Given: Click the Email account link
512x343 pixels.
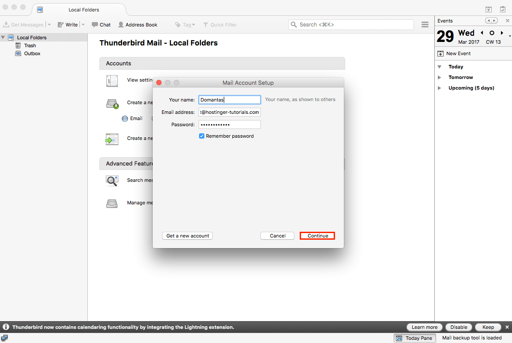Looking at the screenshot, I should (x=132, y=119).
